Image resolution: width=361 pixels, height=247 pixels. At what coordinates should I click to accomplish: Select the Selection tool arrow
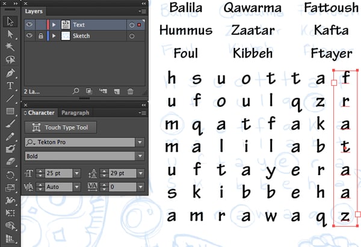tap(10, 22)
